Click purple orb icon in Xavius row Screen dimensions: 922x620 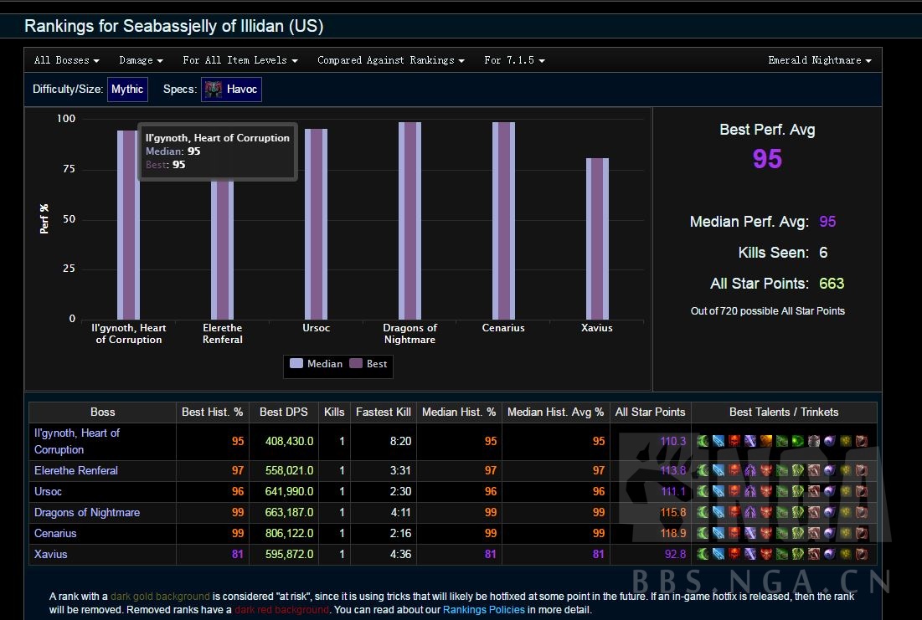click(x=830, y=554)
